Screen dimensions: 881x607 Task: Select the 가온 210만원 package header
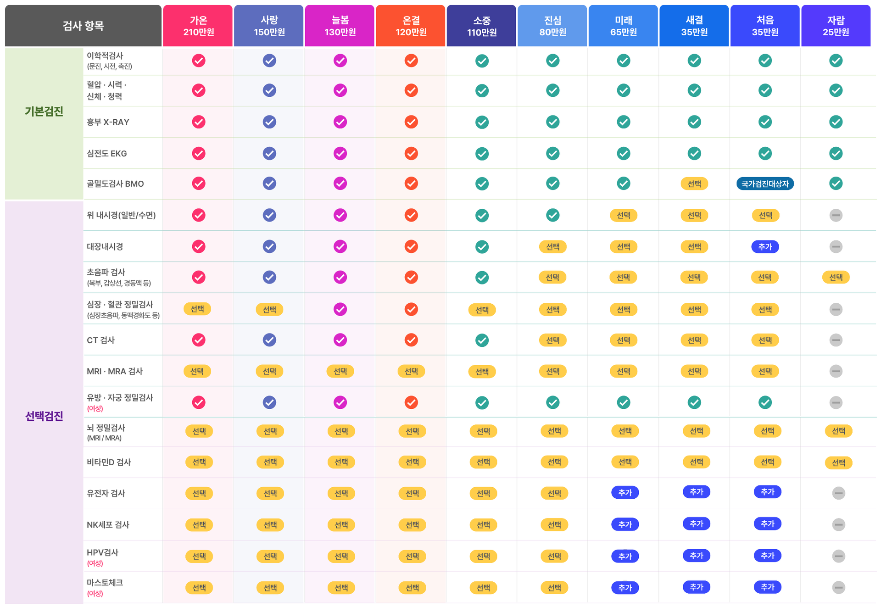tap(198, 26)
